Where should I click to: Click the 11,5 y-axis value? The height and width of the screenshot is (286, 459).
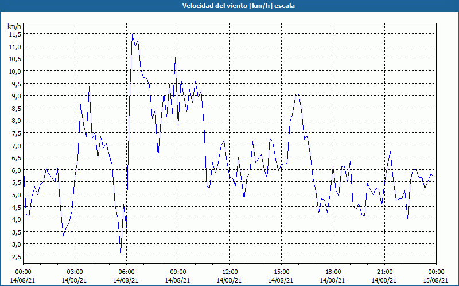[x=15, y=34]
